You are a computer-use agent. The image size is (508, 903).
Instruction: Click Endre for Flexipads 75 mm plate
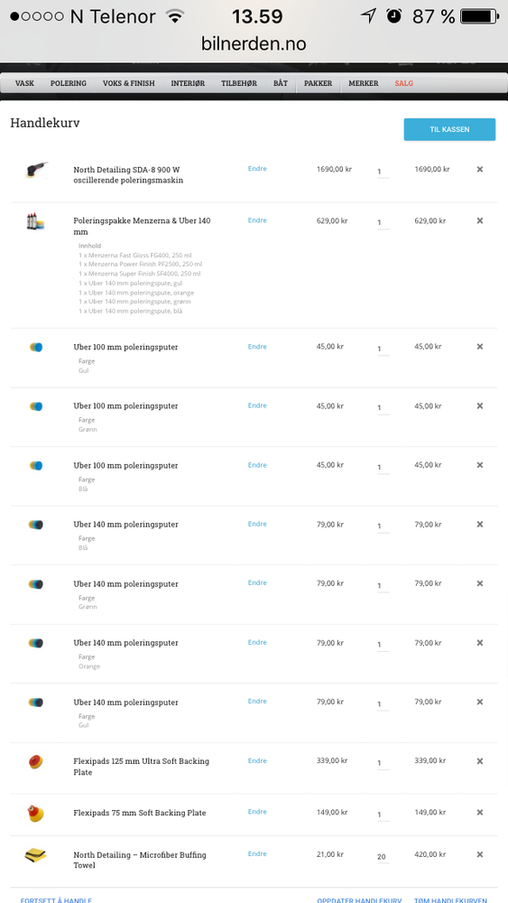pos(257,812)
